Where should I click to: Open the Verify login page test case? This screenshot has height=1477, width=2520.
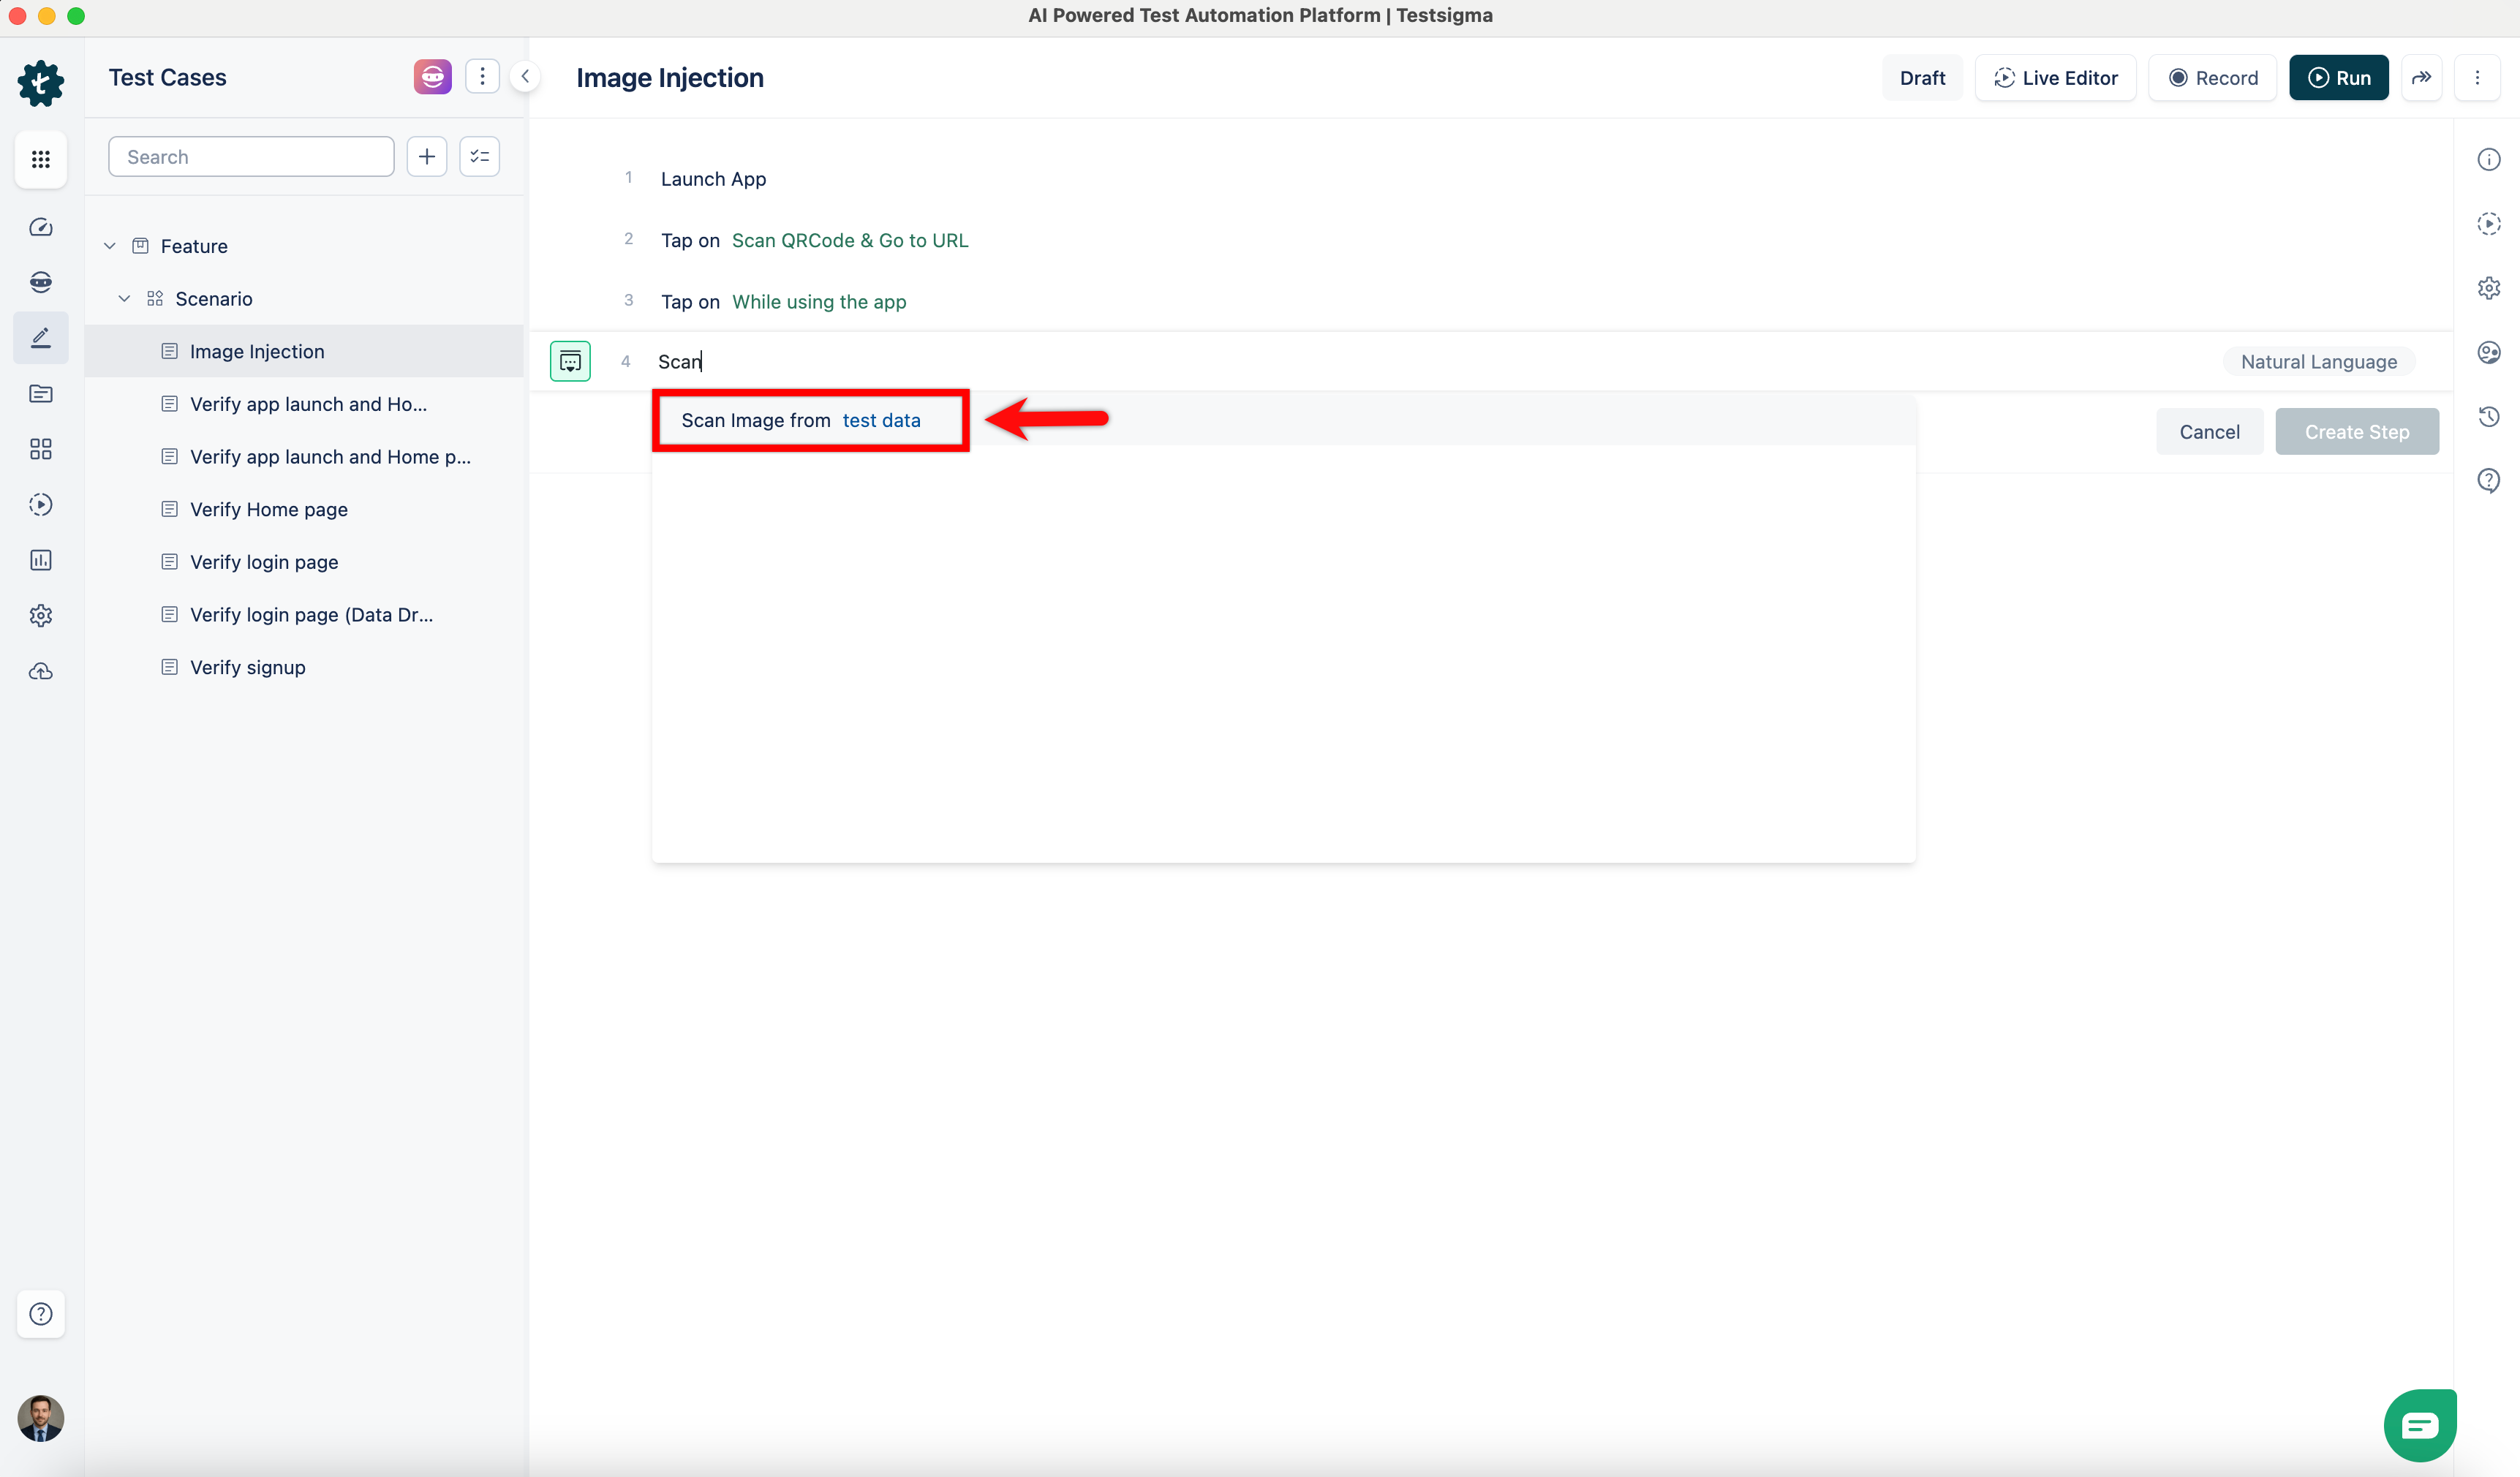point(264,562)
